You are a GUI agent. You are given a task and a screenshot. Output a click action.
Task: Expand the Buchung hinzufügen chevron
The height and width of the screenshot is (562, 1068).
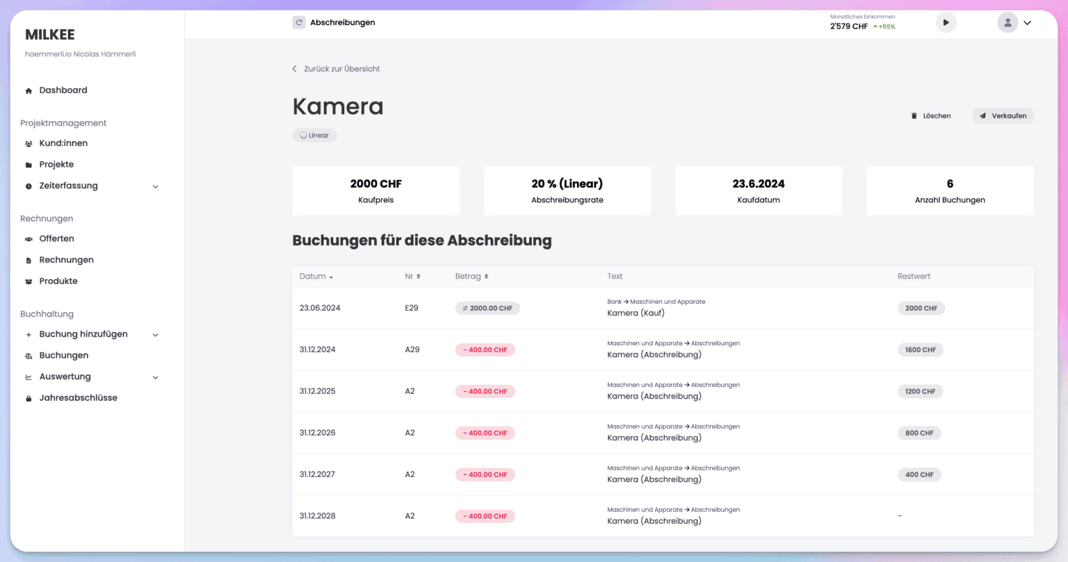click(156, 335)
